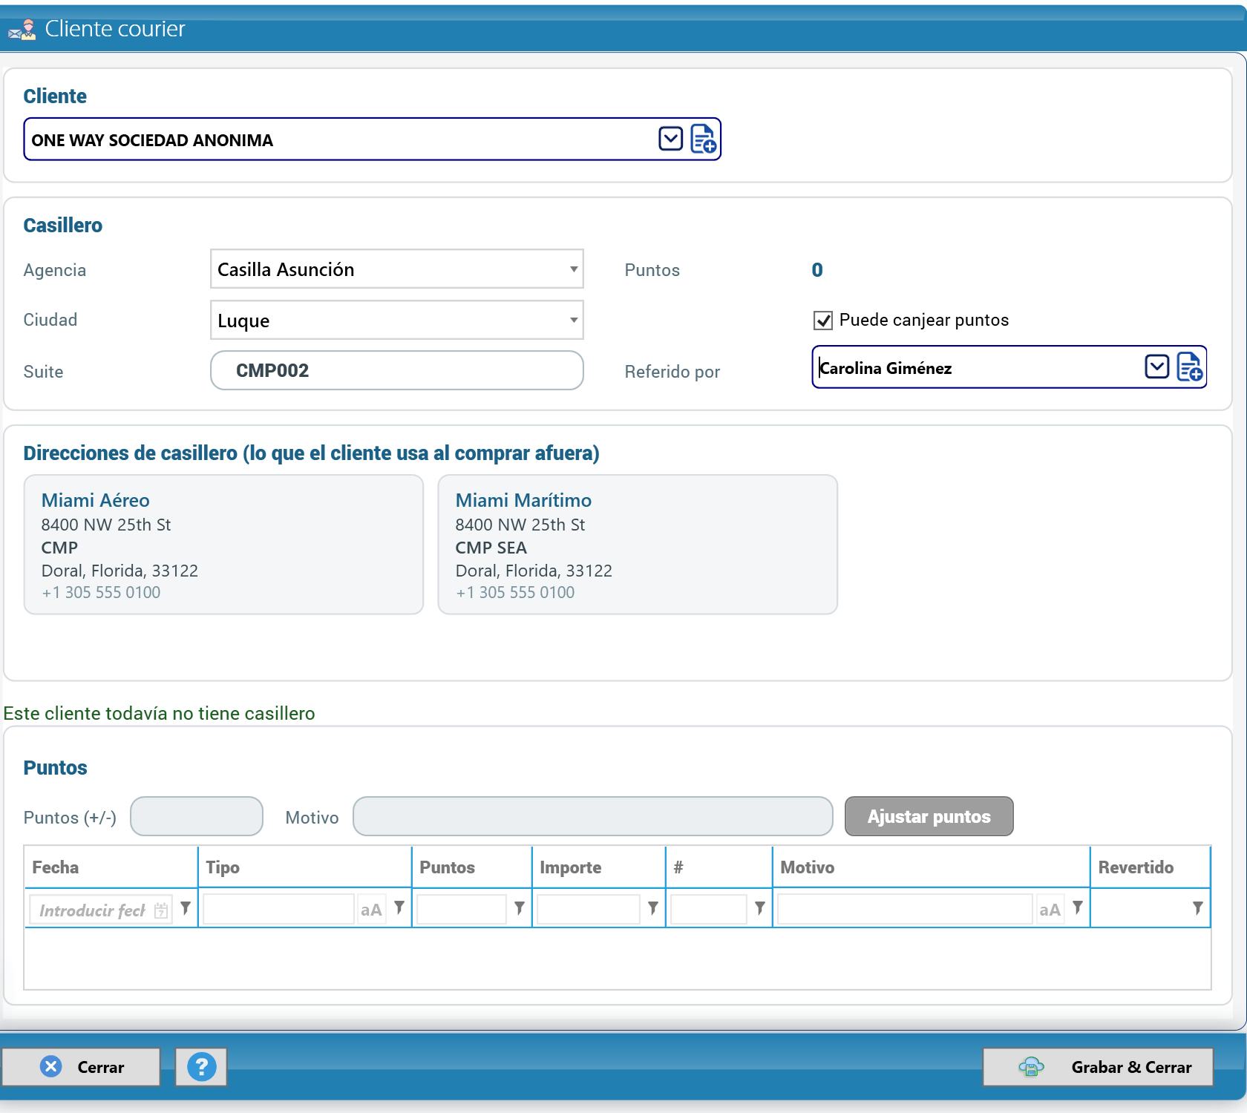Sort by Revertido column header
Image resolution: width=1247 pixels, height=1113 pixels.
(1150, 867)
